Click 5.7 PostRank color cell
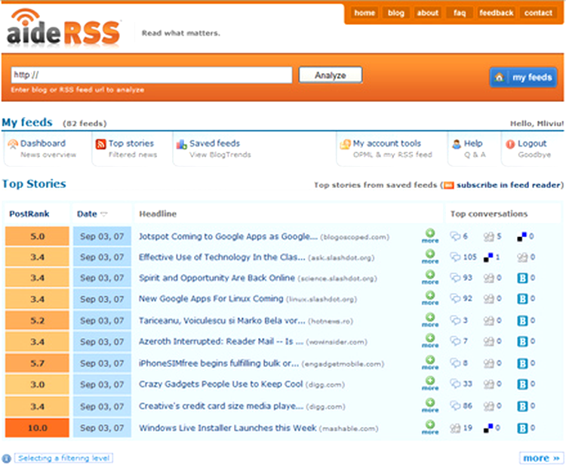566x471 pixels. (x=37, y=363)
